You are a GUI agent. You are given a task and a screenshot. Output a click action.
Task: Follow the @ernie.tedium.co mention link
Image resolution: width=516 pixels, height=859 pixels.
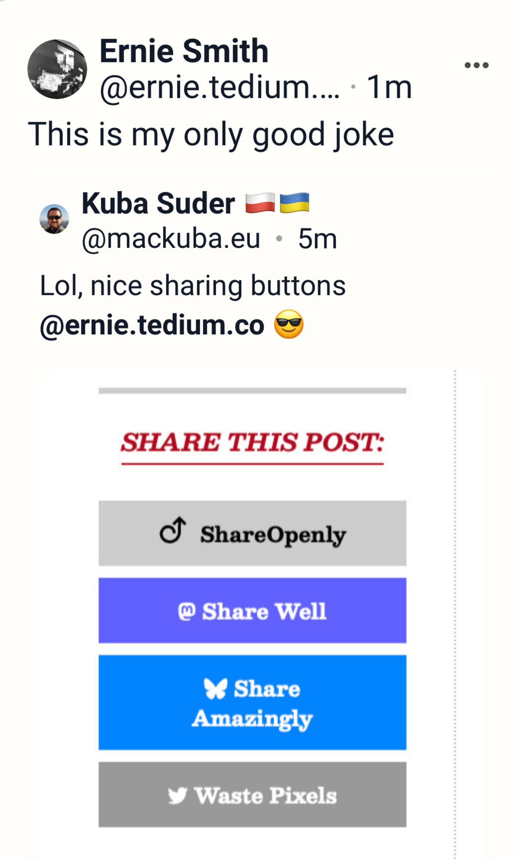[152, 325]
